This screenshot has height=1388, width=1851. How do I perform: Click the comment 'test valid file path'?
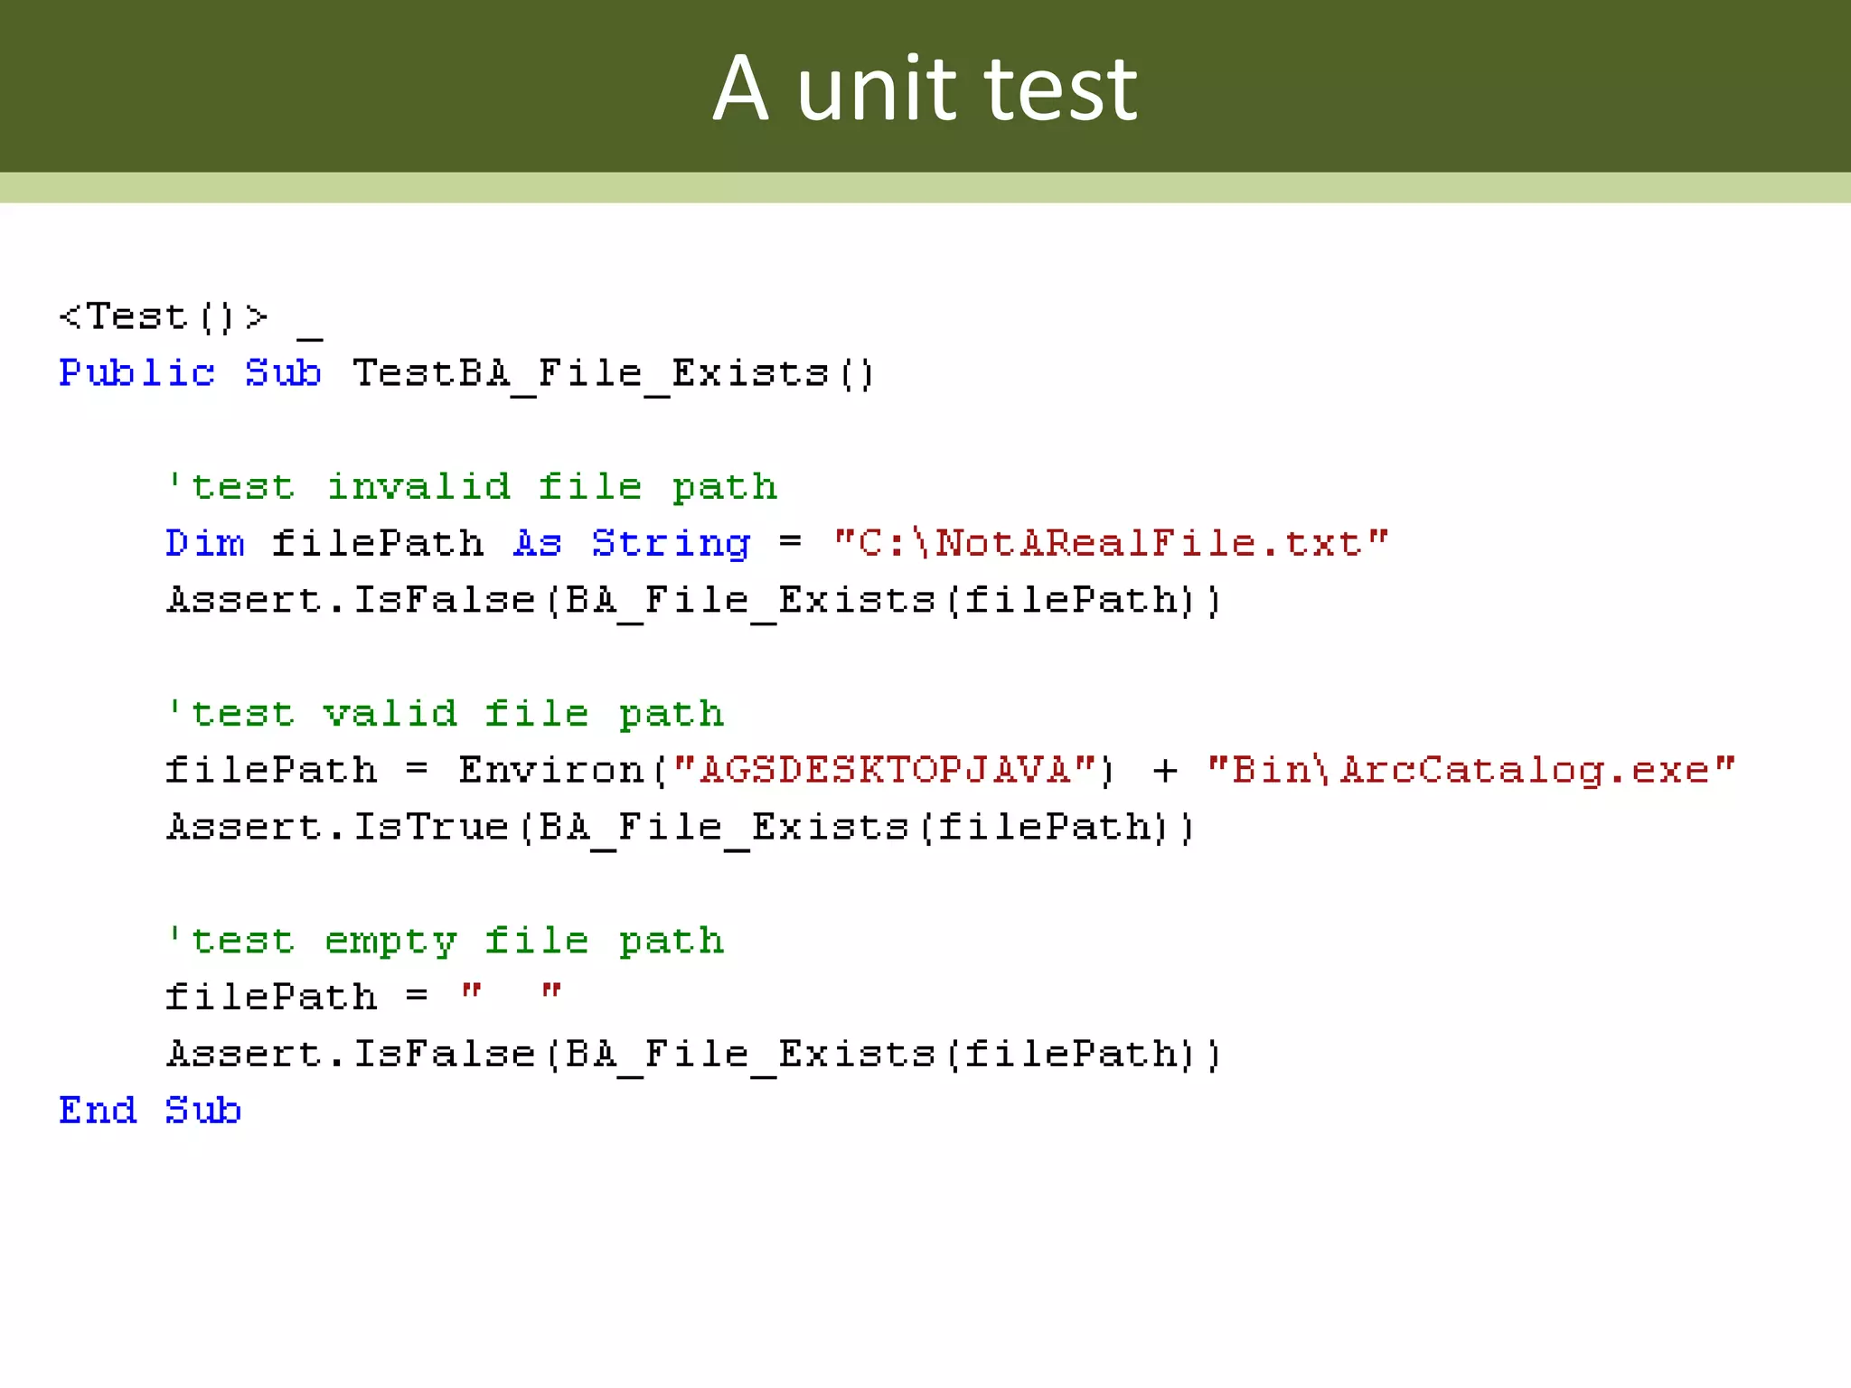coord(446,715)
